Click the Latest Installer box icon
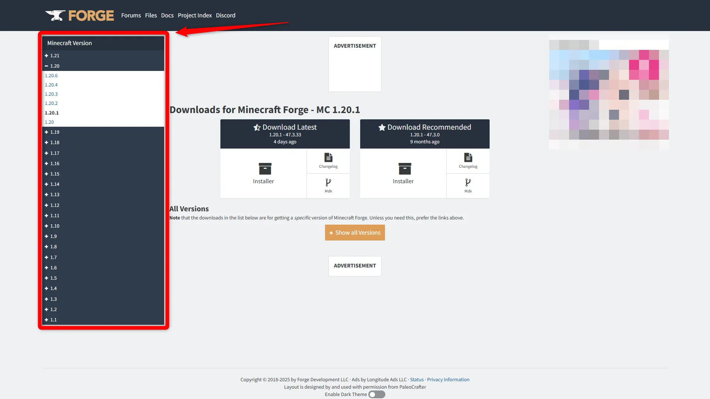Image resolution: width=710 pixels, height=399 pixels. pyautogui.click(x=265, y=169)
